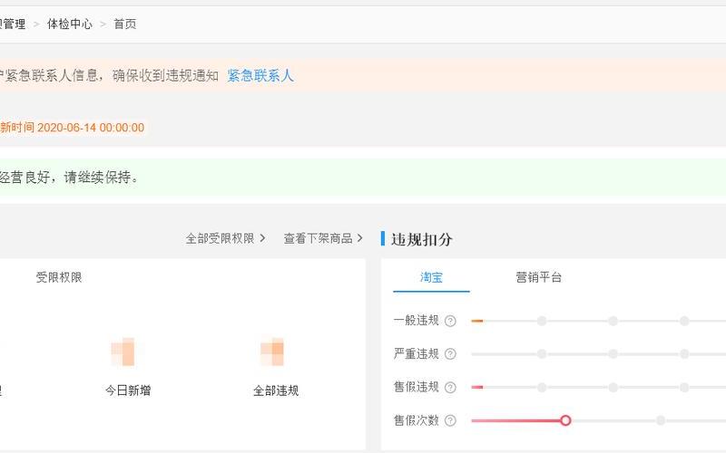Click the 全部违规 label
Viewport: 726px width, 453px height.
click(x=276, y=390)
